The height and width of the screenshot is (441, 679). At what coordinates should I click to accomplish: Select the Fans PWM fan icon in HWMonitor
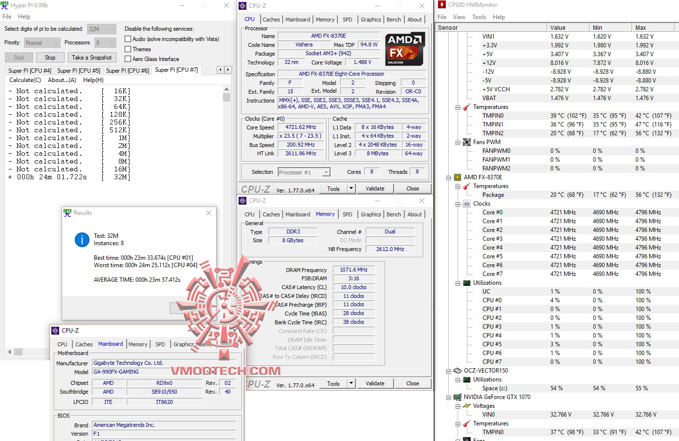click(x=467, y=142)
